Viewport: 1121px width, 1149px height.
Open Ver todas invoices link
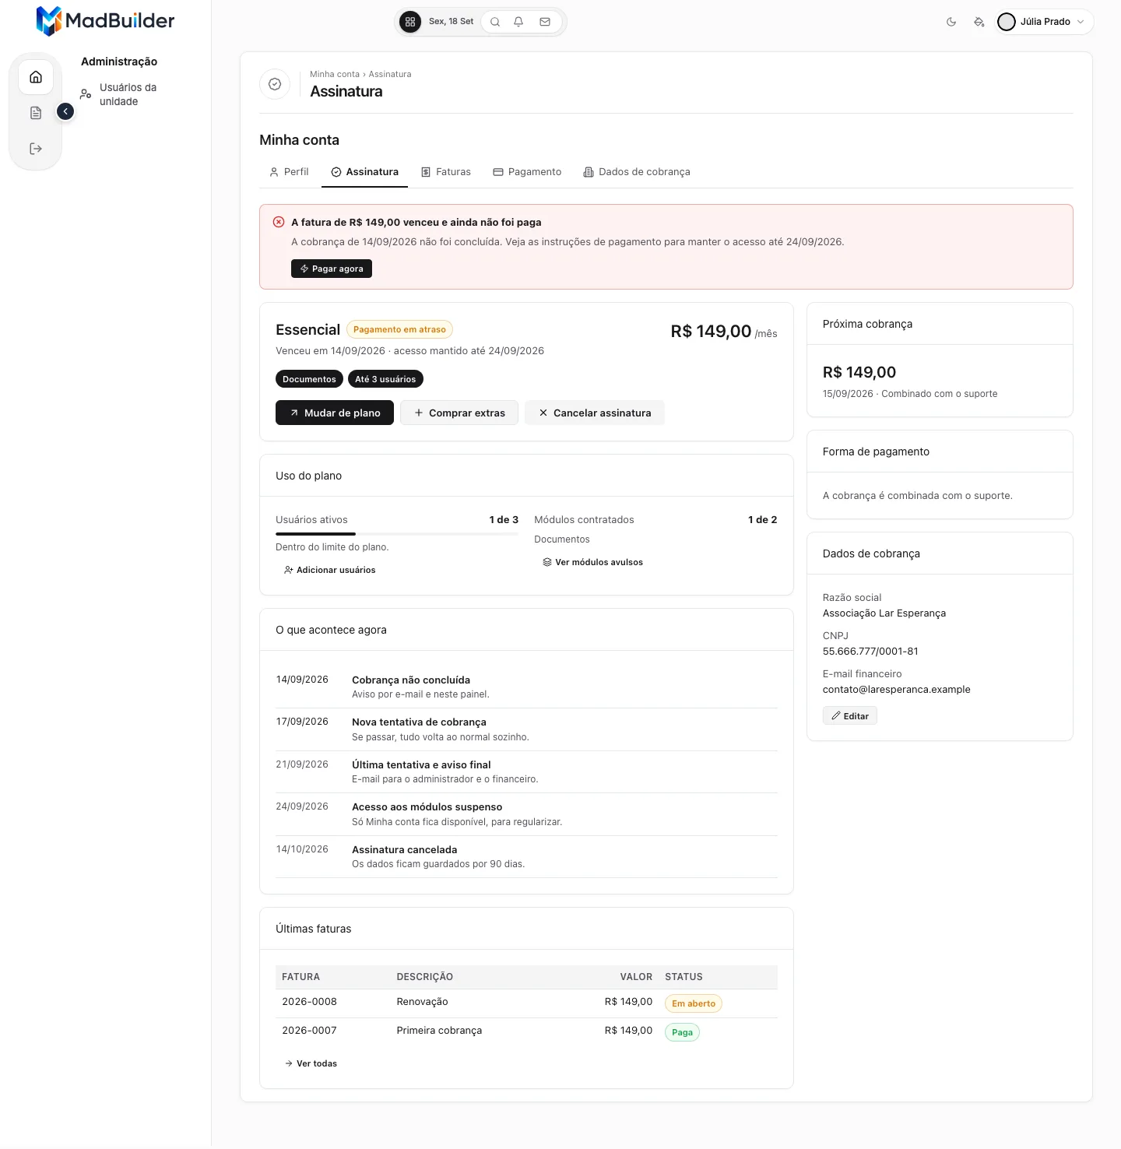pyautogui.click(x=311, y=1063)
